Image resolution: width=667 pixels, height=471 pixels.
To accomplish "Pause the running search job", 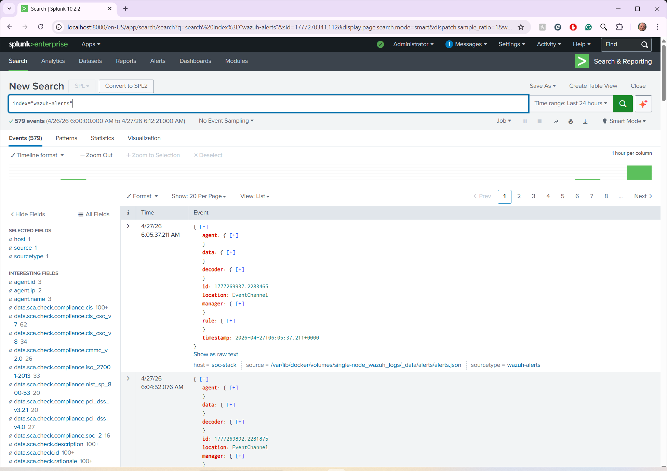I will pyautogui.click(x=525, y=121).
